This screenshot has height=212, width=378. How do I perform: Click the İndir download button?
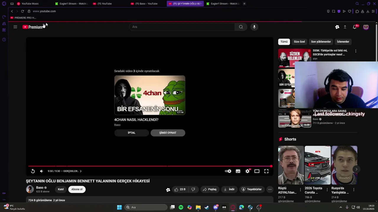coord(229,189)
